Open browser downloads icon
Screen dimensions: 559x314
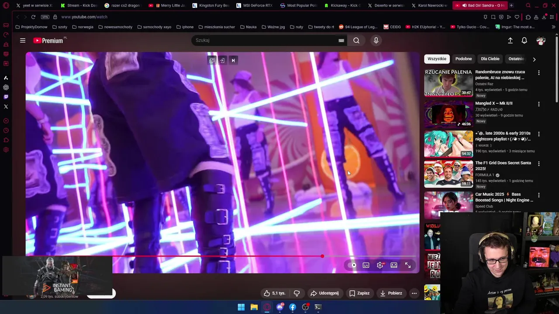(544, 17)
